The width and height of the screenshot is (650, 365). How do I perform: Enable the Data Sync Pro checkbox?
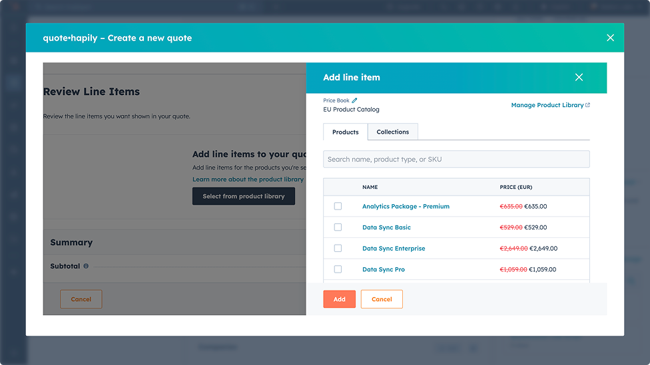(338, 269)
